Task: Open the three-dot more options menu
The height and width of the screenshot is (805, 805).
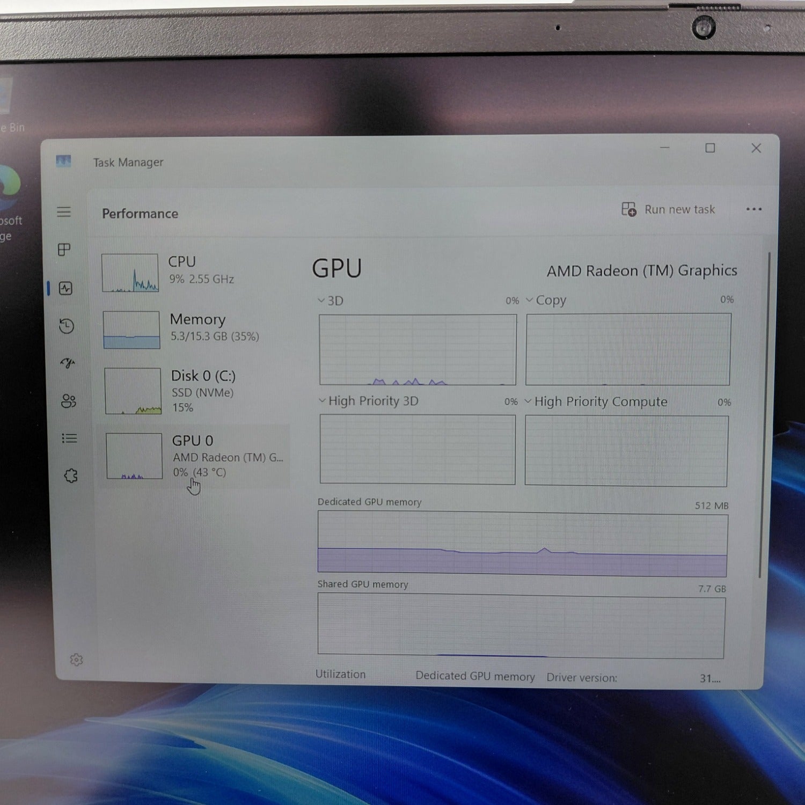Action: 753,209
